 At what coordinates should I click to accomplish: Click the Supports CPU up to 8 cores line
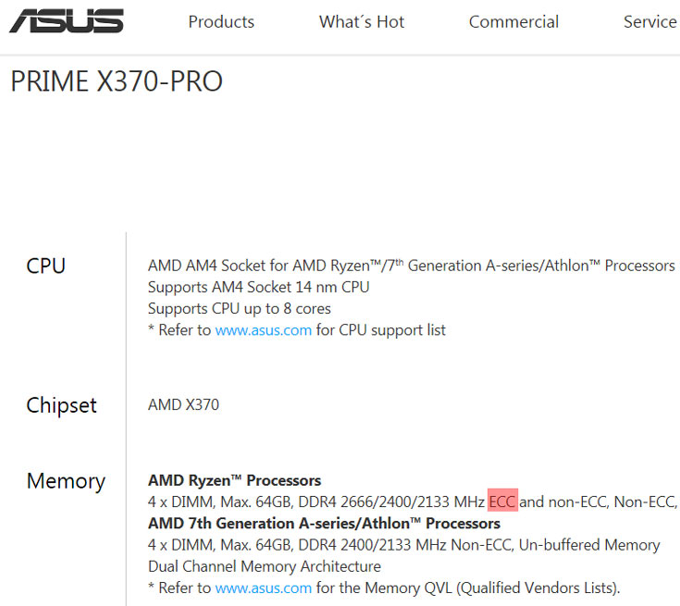239,309
